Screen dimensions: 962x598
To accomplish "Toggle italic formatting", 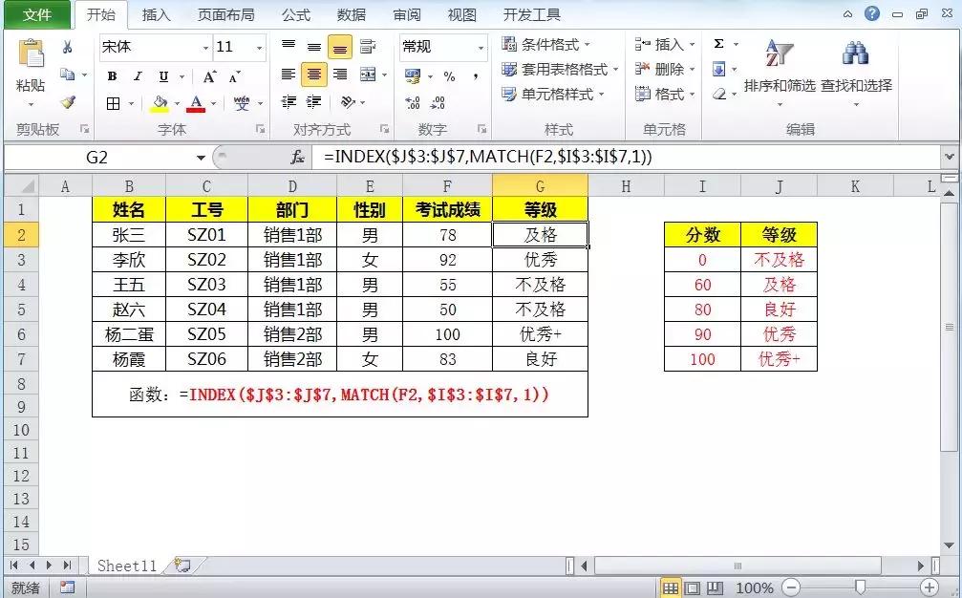I will [x=138, y=75].
